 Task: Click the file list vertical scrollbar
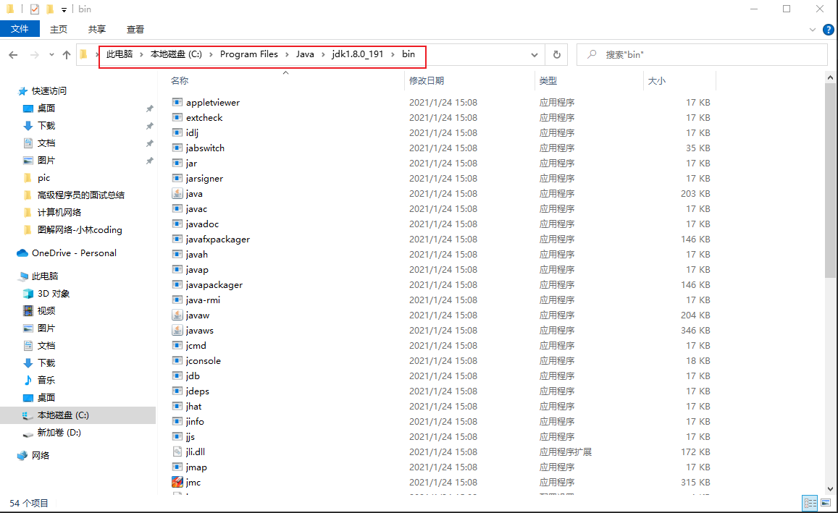[830, 180]
